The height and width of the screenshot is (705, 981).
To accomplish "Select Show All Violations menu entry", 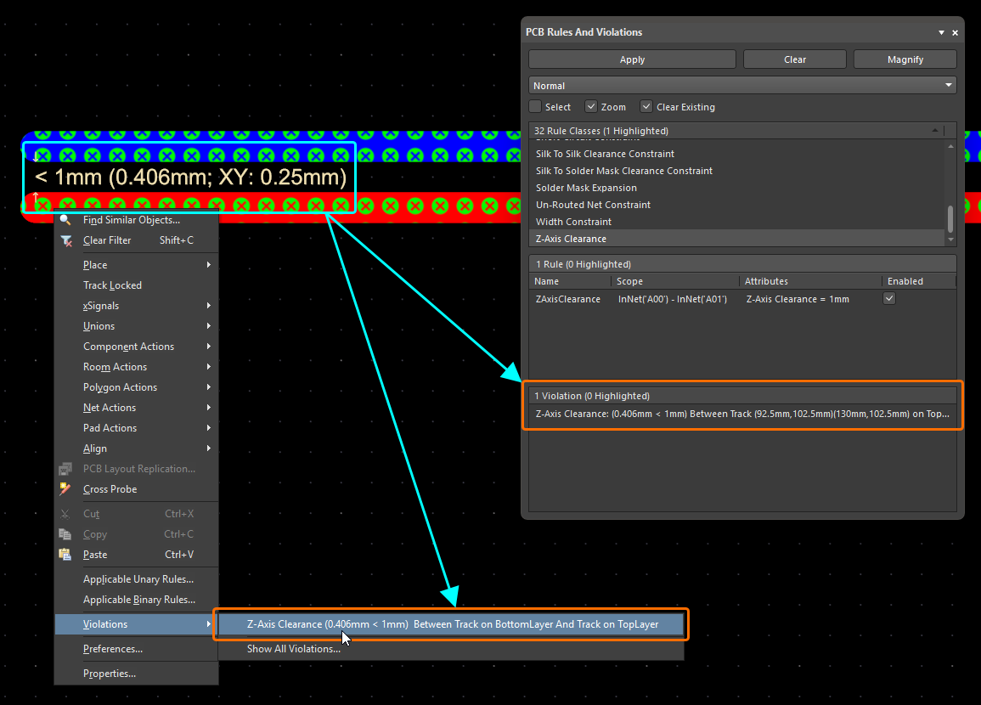I will [294, 649].
